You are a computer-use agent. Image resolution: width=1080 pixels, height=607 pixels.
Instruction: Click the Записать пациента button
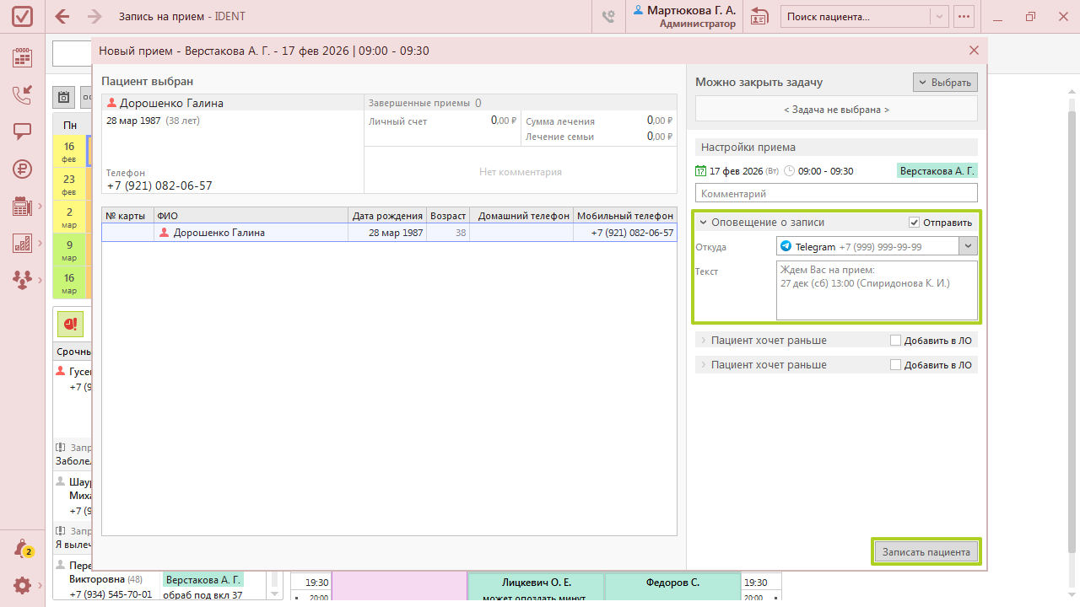point(926,552)
